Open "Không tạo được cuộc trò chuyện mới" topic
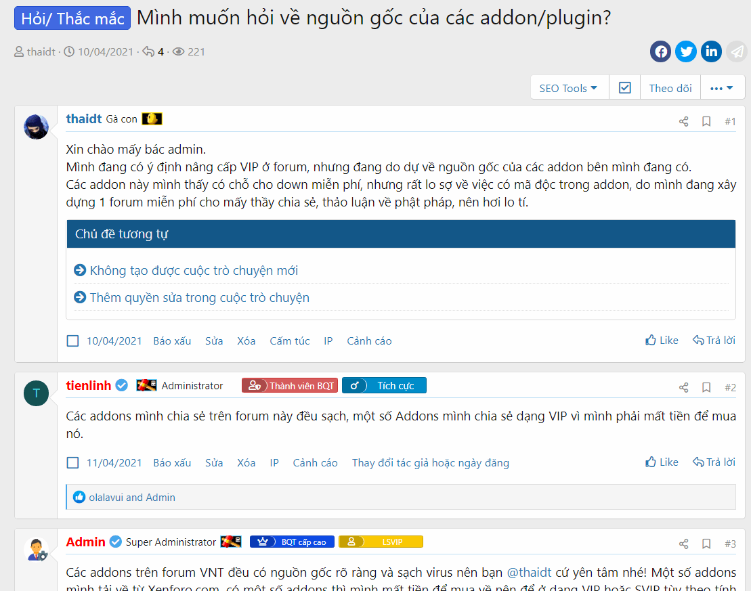The image size is (751, 591). tap(194, 271)
